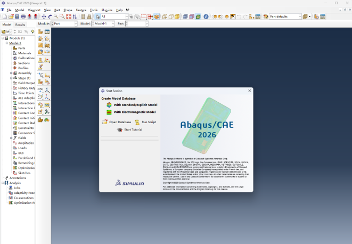The width and height of the screenshot is (352, 244).
Task: Click the Create Part icon in toolbox
Action: click(40, 31)
